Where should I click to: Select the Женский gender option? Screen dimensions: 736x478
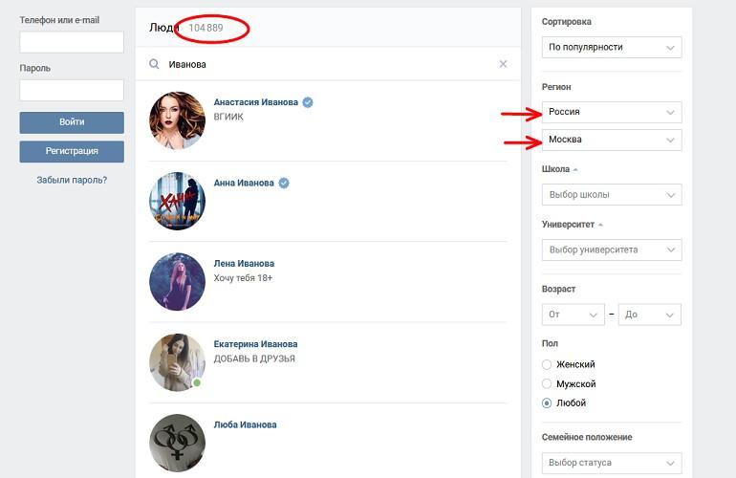(547, 364)
